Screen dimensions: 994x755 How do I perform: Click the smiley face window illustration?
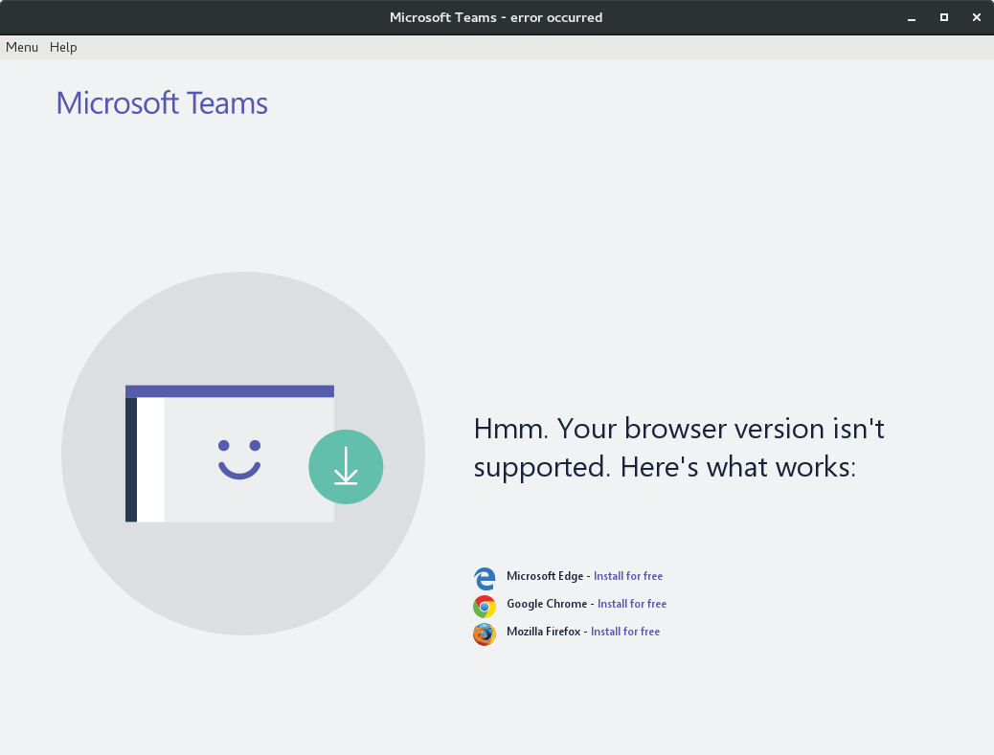click(x=230, y=454)
